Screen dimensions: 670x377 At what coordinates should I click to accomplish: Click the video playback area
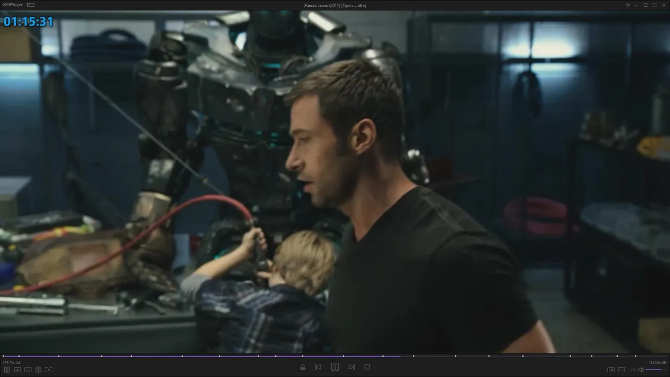tap(335, 182)
